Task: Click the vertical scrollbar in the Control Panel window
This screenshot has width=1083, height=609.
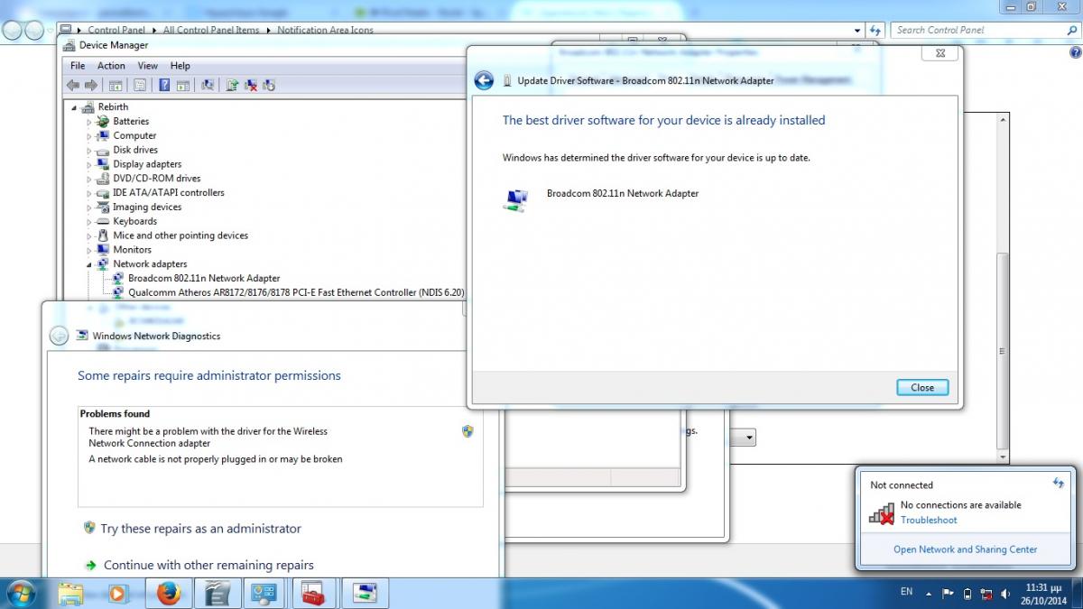Action: (x=1002, y=352)
